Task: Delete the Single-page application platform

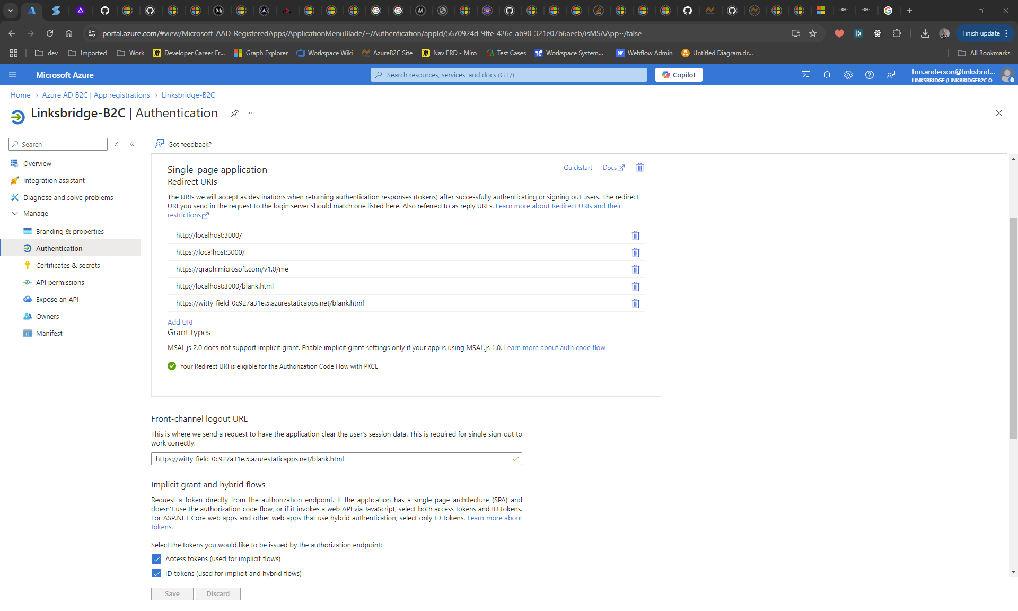Action: tap(640, 168)
